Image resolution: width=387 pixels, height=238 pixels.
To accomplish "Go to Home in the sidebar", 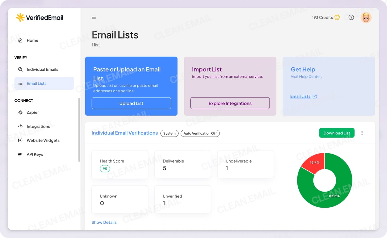I will (x=32, y=40).
